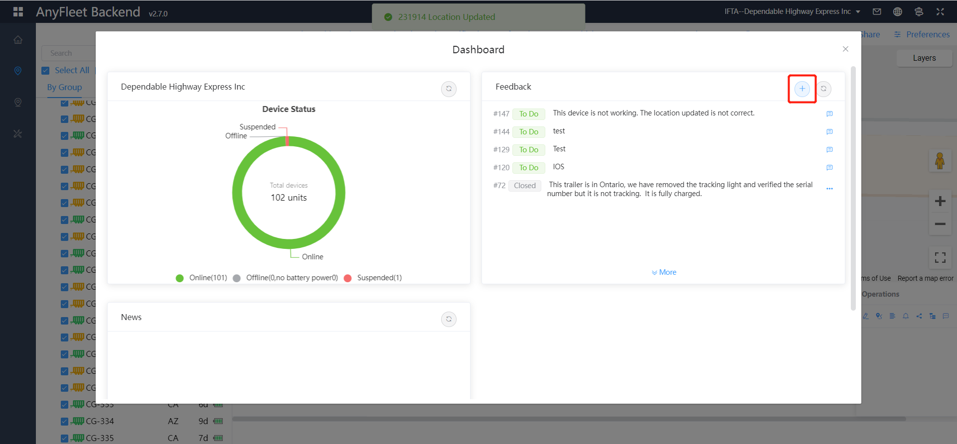
Task: Click the '102 units' total devices value
Action: pyautogui.click(x=289, y=198)
